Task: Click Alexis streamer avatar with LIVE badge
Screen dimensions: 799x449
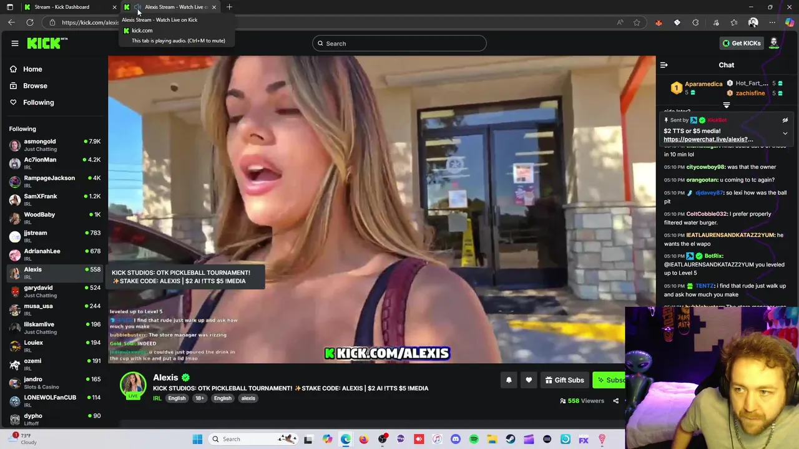Action: pos(133,385)
